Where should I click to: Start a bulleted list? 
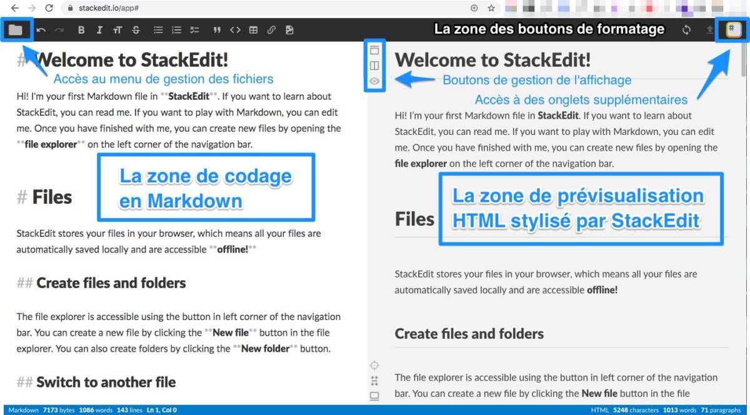[x=158, y=29]
